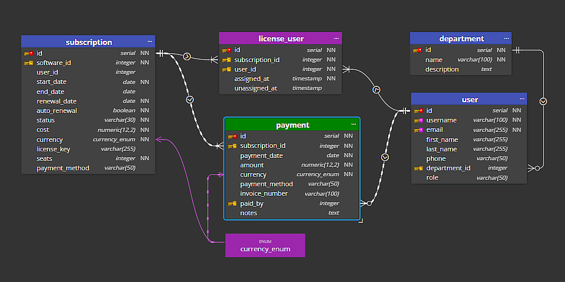
Task: Select the subscription table header
Action: (88, 41)
